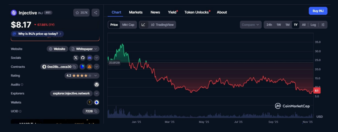This screenshot has width=338, height=132.
Task: Switch to TradingView chart mode
Action: [162, 25]
